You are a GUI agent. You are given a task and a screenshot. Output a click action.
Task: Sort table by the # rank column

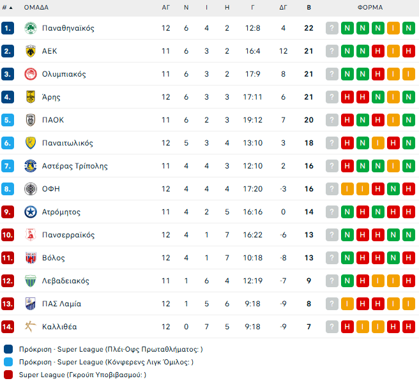tap(7, 8)
